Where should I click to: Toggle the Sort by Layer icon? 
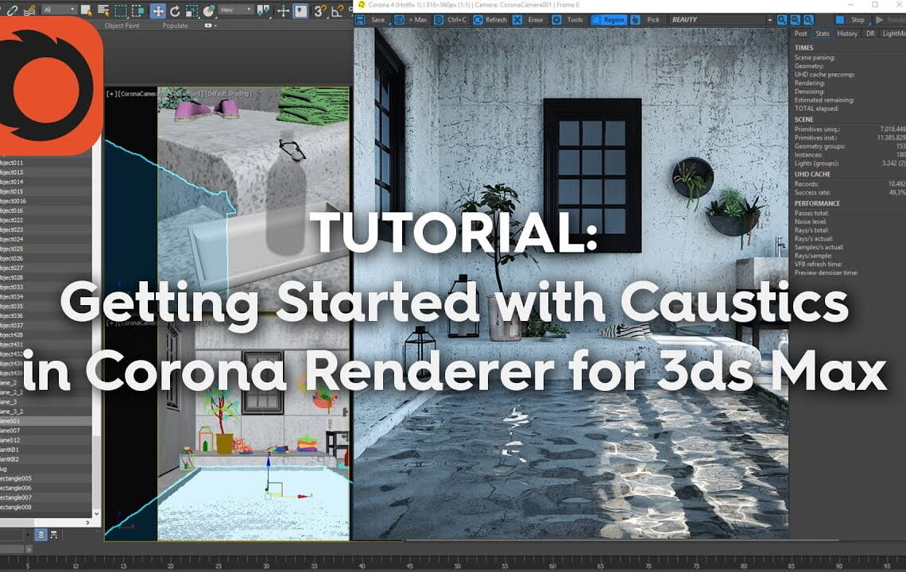[41, 535]
